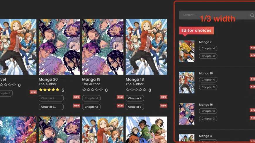Click NEW badge beside Manga 20 Chapter 4
255x143 pixels.
pos(77,97)
